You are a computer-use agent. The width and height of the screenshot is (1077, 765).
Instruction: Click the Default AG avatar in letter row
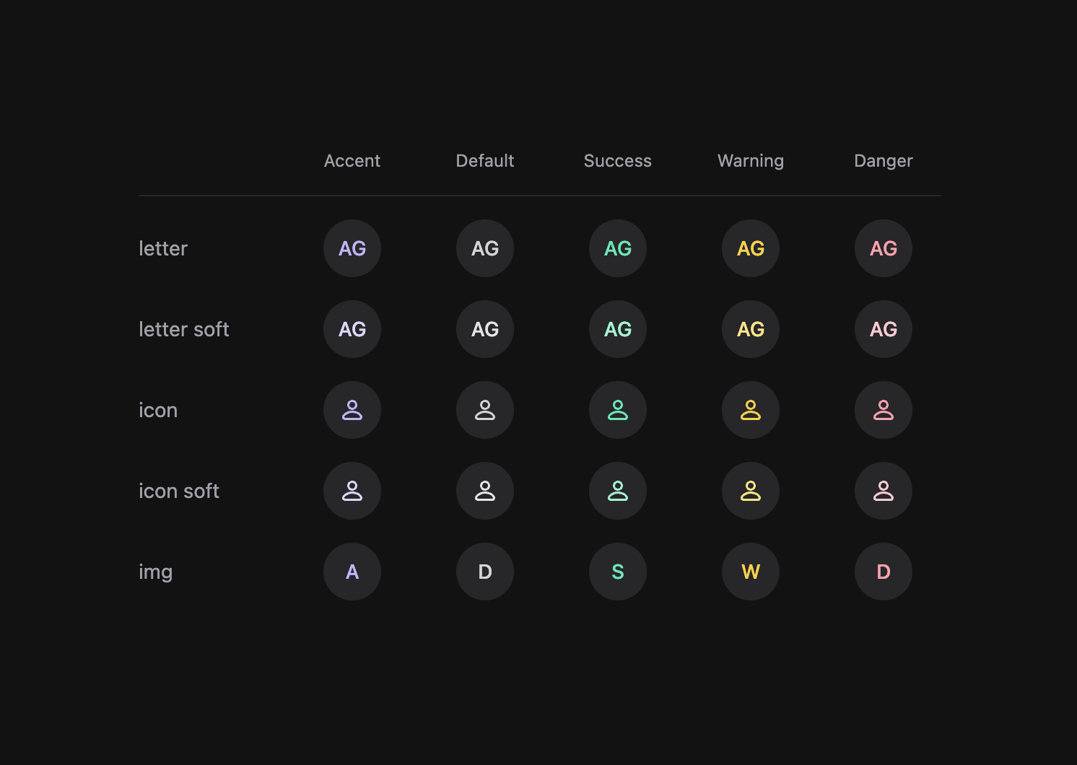coord(485,248)
